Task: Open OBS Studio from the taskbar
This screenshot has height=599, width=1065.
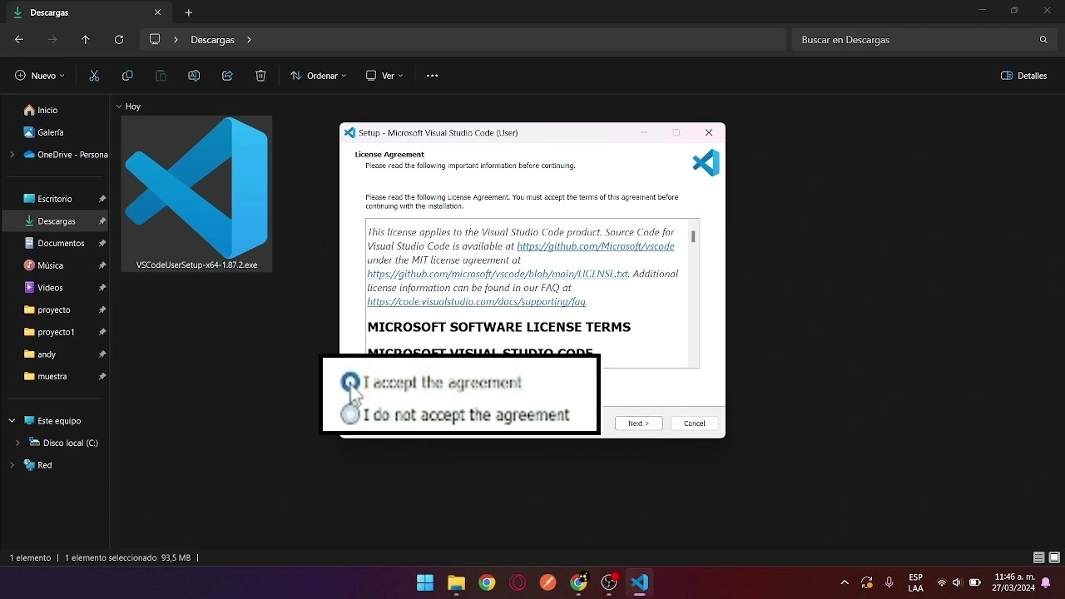Action: 609,582
